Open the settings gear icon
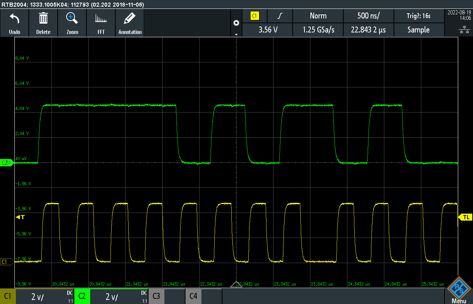 point(236,23)
